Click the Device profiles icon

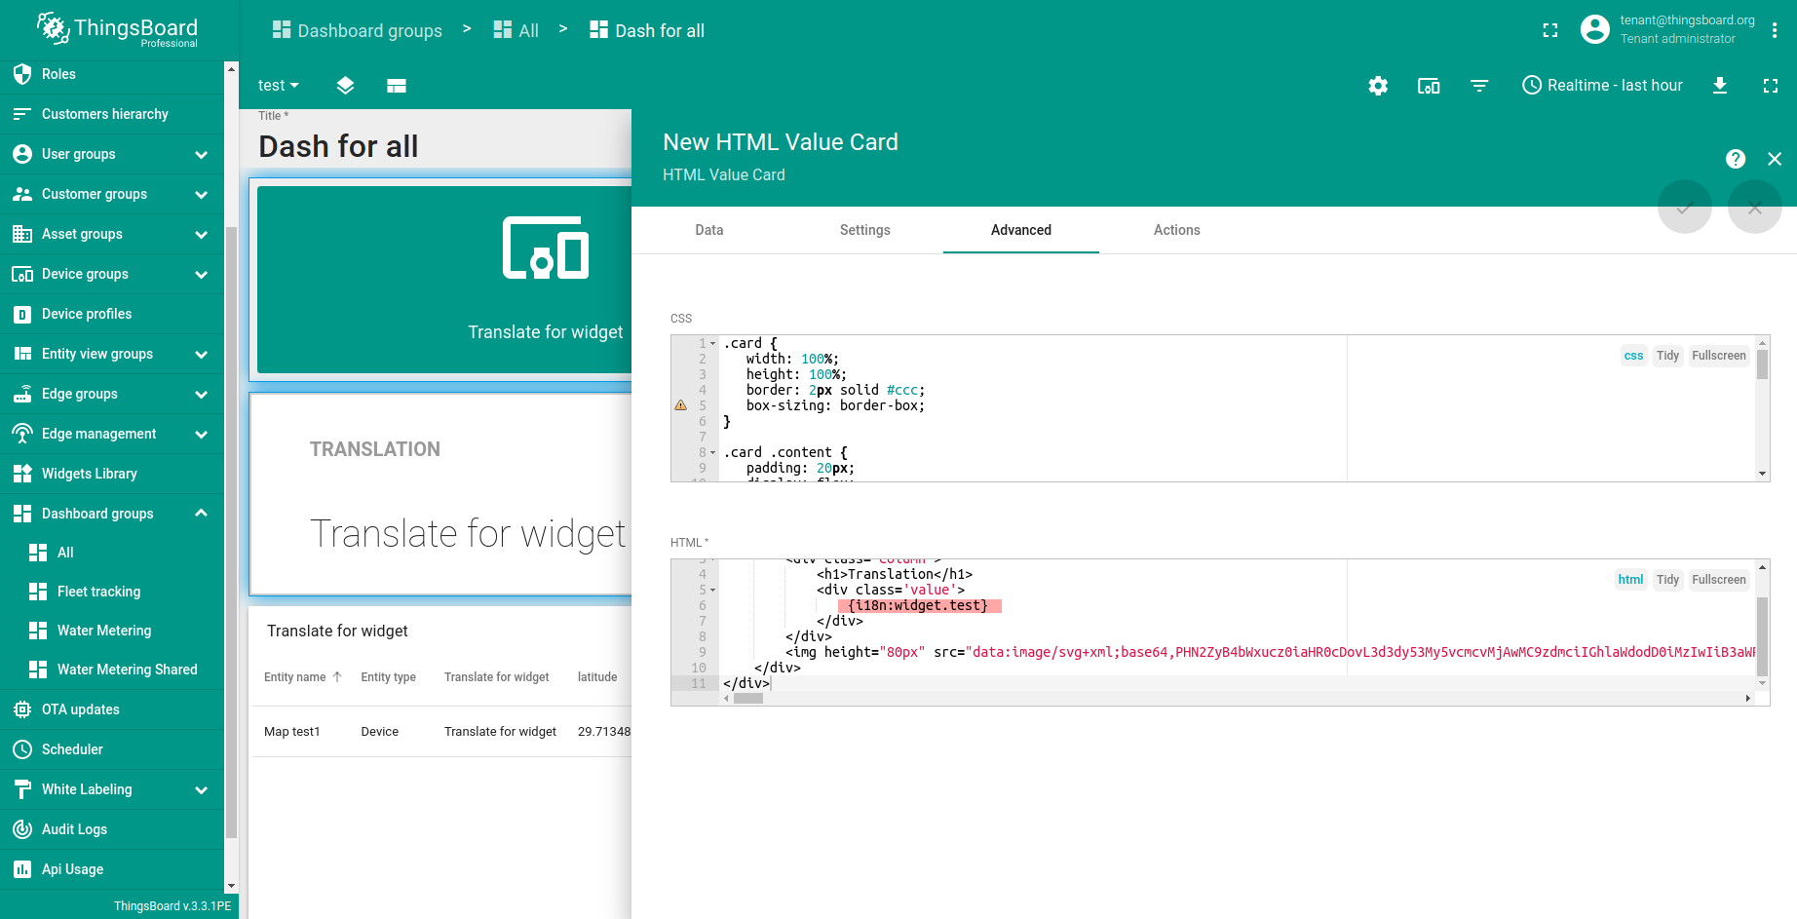pos(22,314)
